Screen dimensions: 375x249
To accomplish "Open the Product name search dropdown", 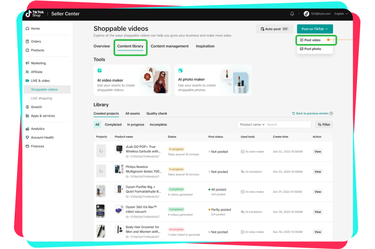I will pos(252,124).
